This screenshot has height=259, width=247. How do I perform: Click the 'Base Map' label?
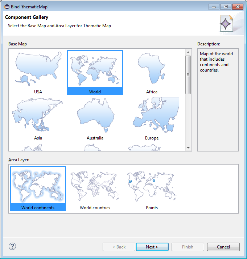tap(17, 44)
